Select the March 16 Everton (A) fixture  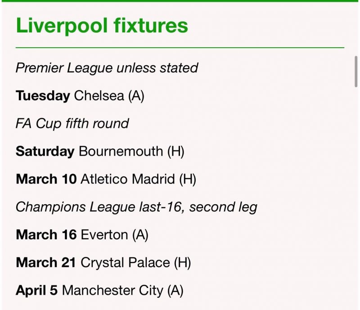(x=82, y=235)
